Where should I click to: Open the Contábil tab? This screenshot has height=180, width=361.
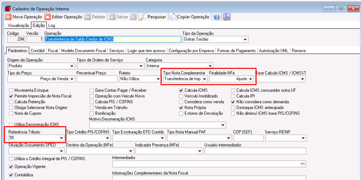pyautogui.click(x=38, y=51)
